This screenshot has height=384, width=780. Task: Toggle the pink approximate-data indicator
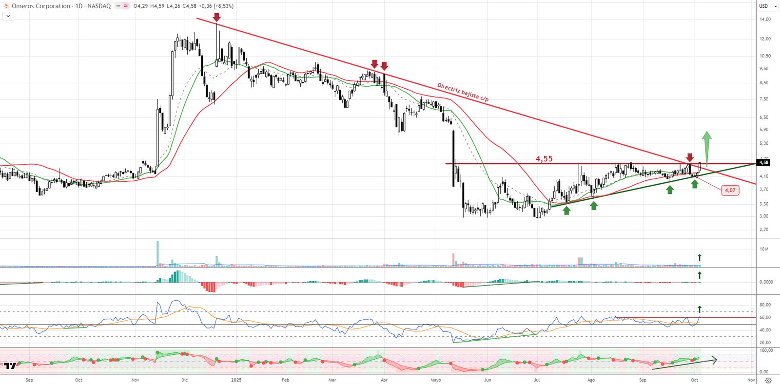pyautogui.click(x=126, y=6)
